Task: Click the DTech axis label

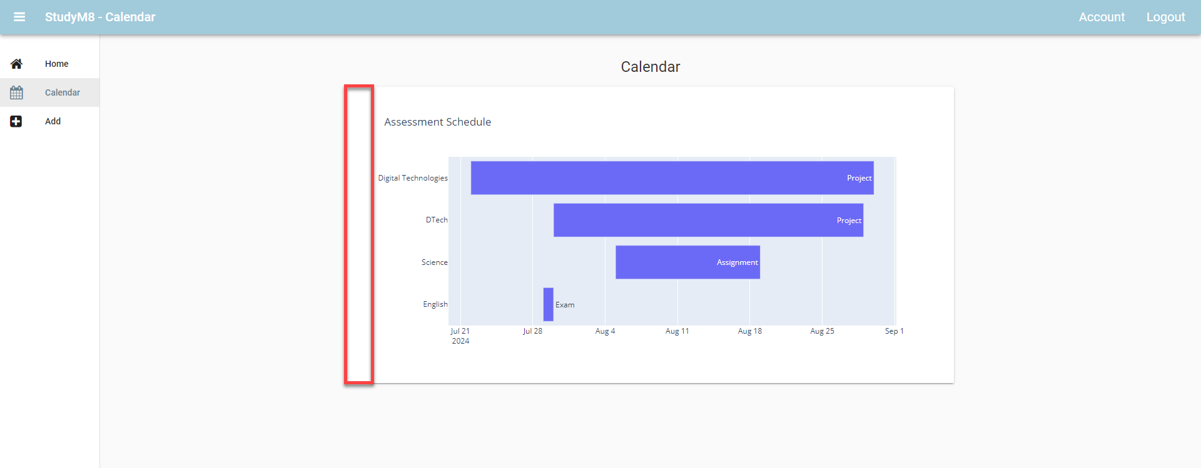Action: (437, 220)
